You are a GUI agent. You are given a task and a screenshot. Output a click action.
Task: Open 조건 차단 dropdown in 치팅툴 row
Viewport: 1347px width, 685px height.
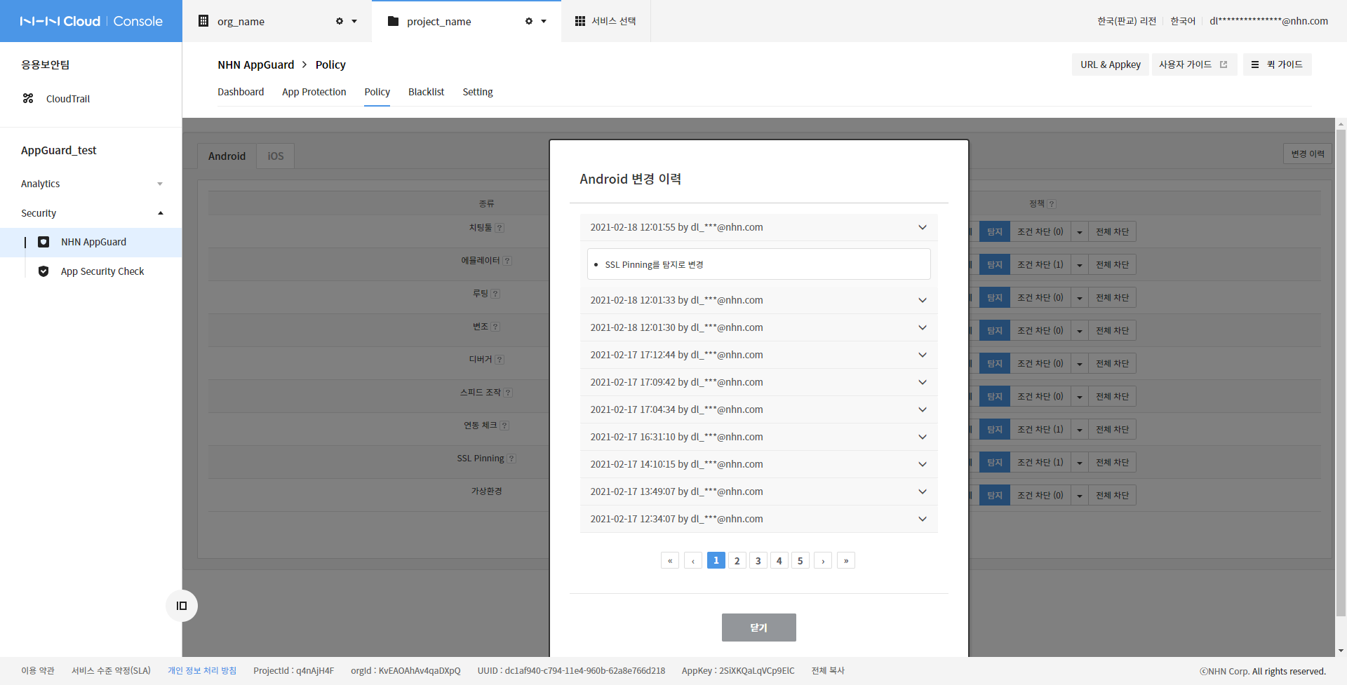pyautogui.click(x=1080, y=232)
